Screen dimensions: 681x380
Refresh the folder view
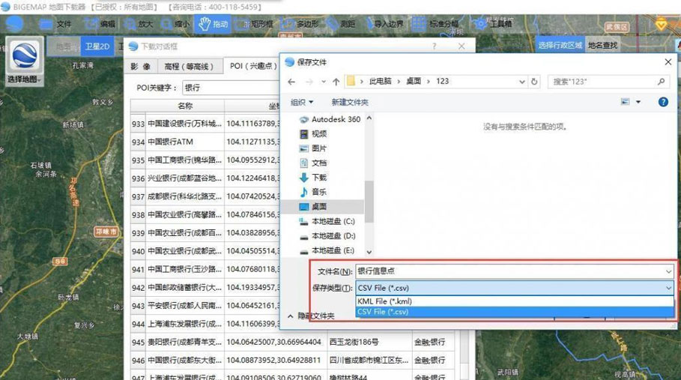click(x=534, y=82)
